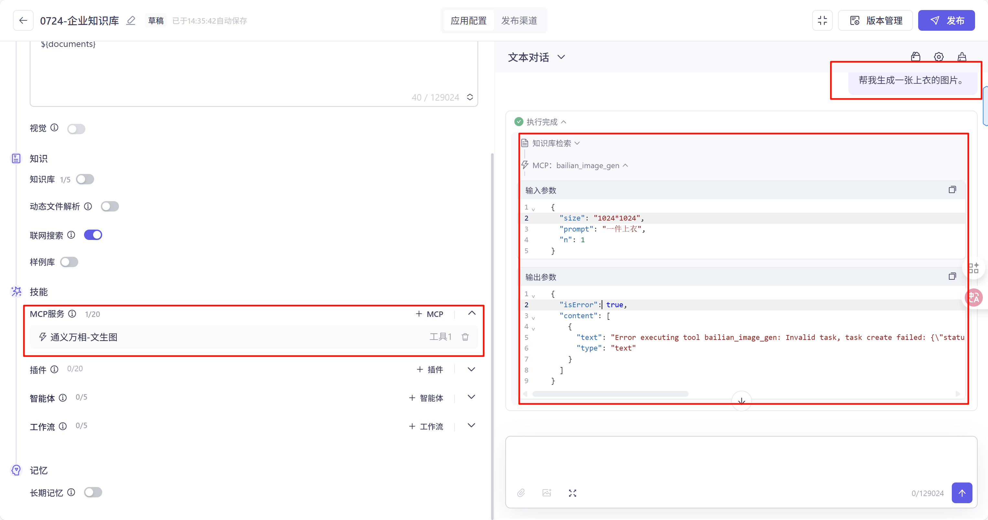Switch to the 发布渠道 tab
This screenshot has height=520, width=988.
coord(519,20)
